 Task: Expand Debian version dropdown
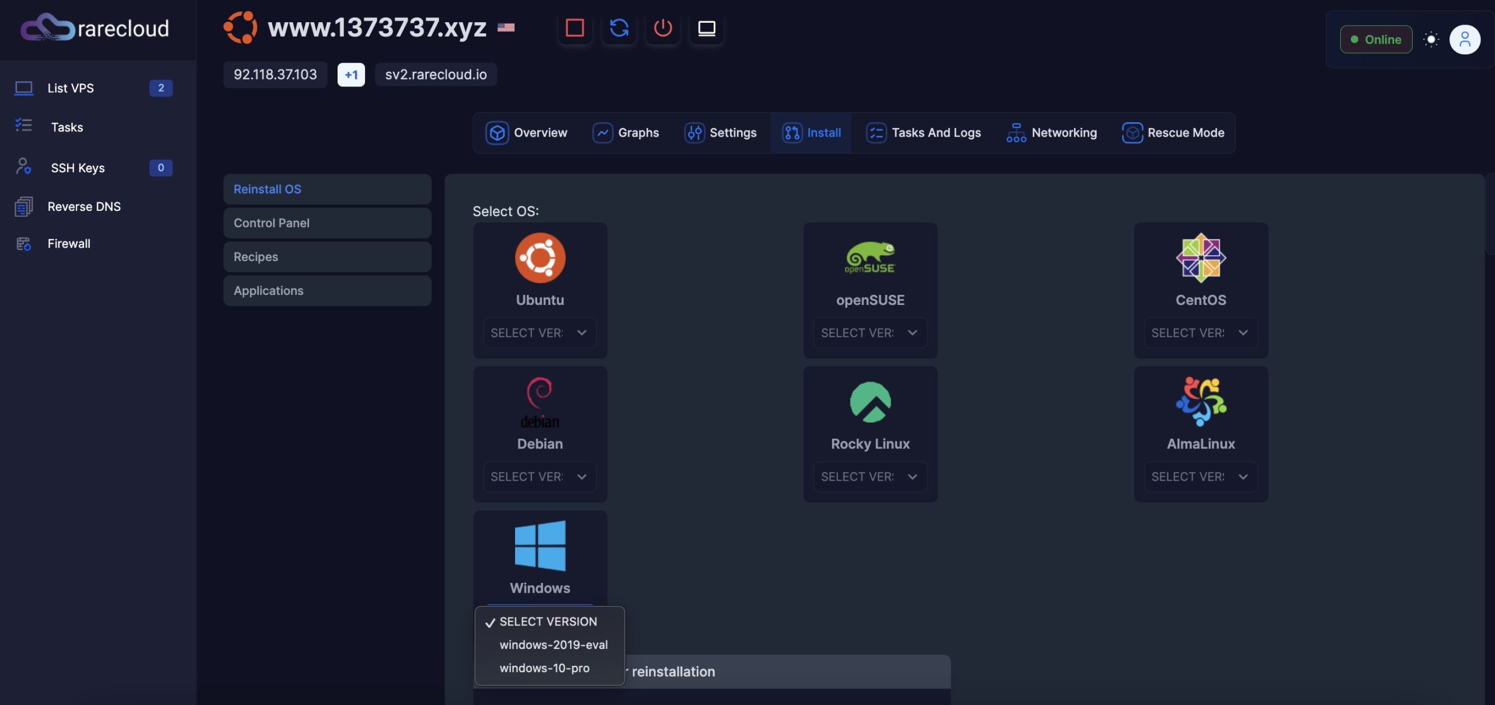click(x=539, y=477)
